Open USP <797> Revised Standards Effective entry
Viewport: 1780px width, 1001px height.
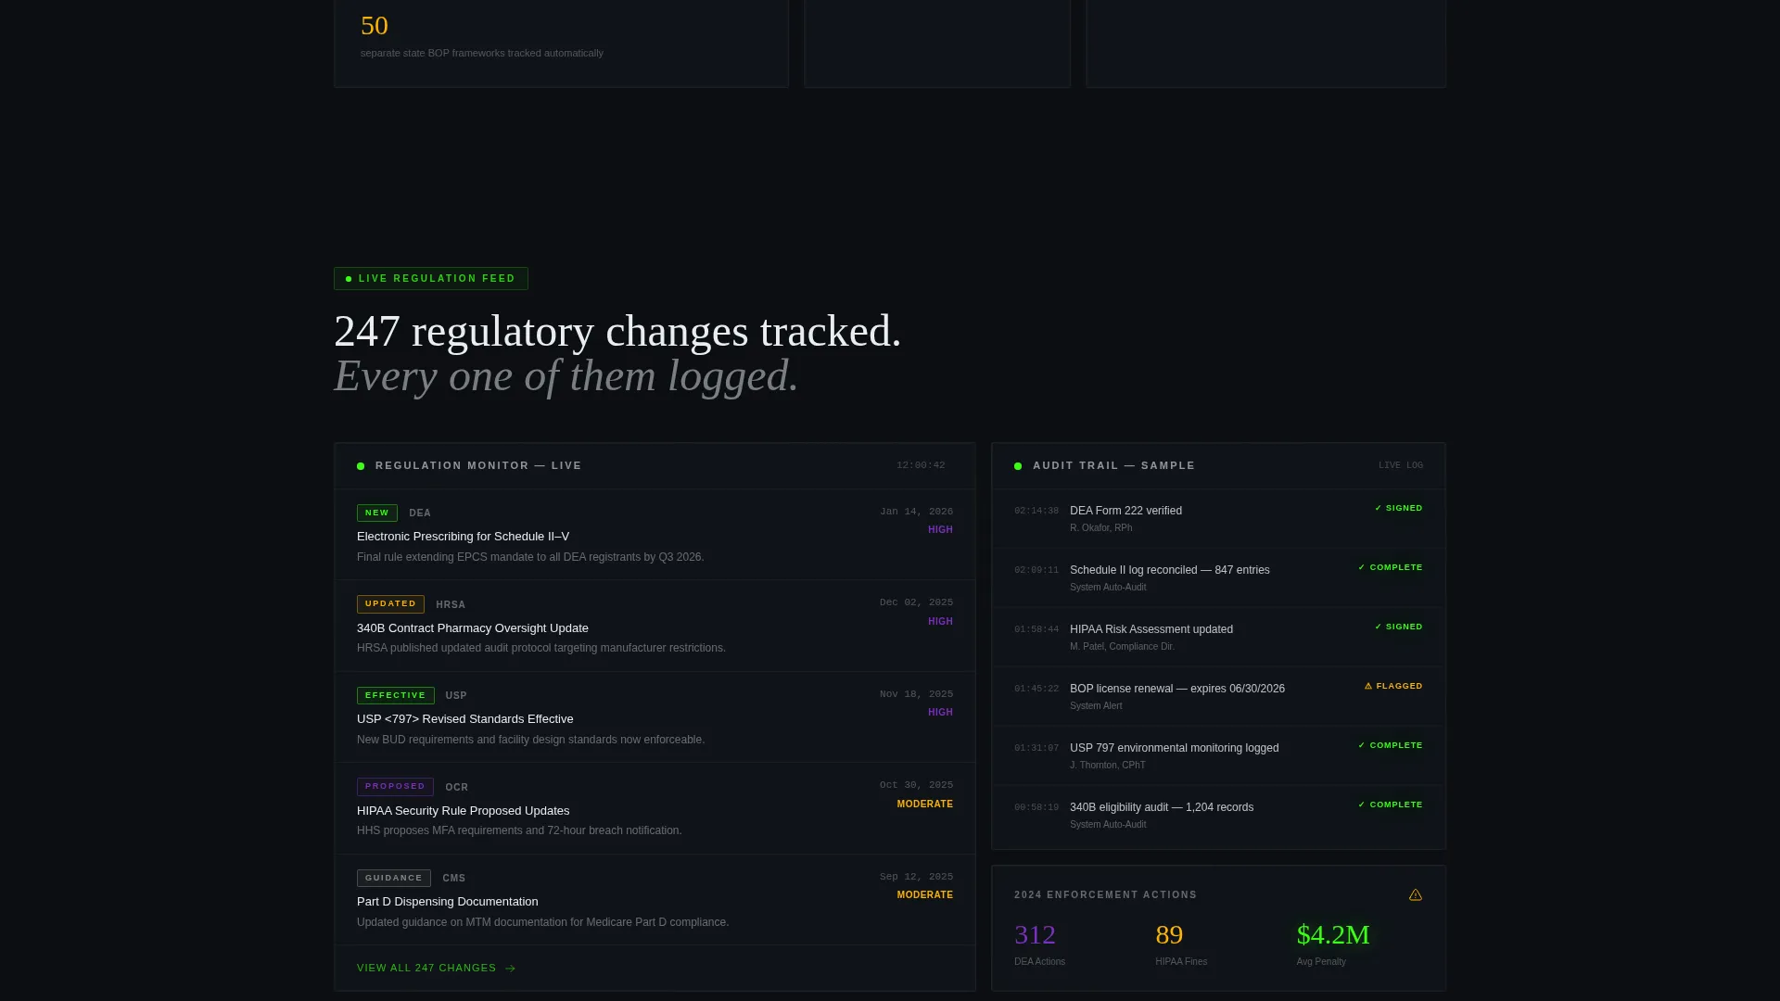[655, 717]
